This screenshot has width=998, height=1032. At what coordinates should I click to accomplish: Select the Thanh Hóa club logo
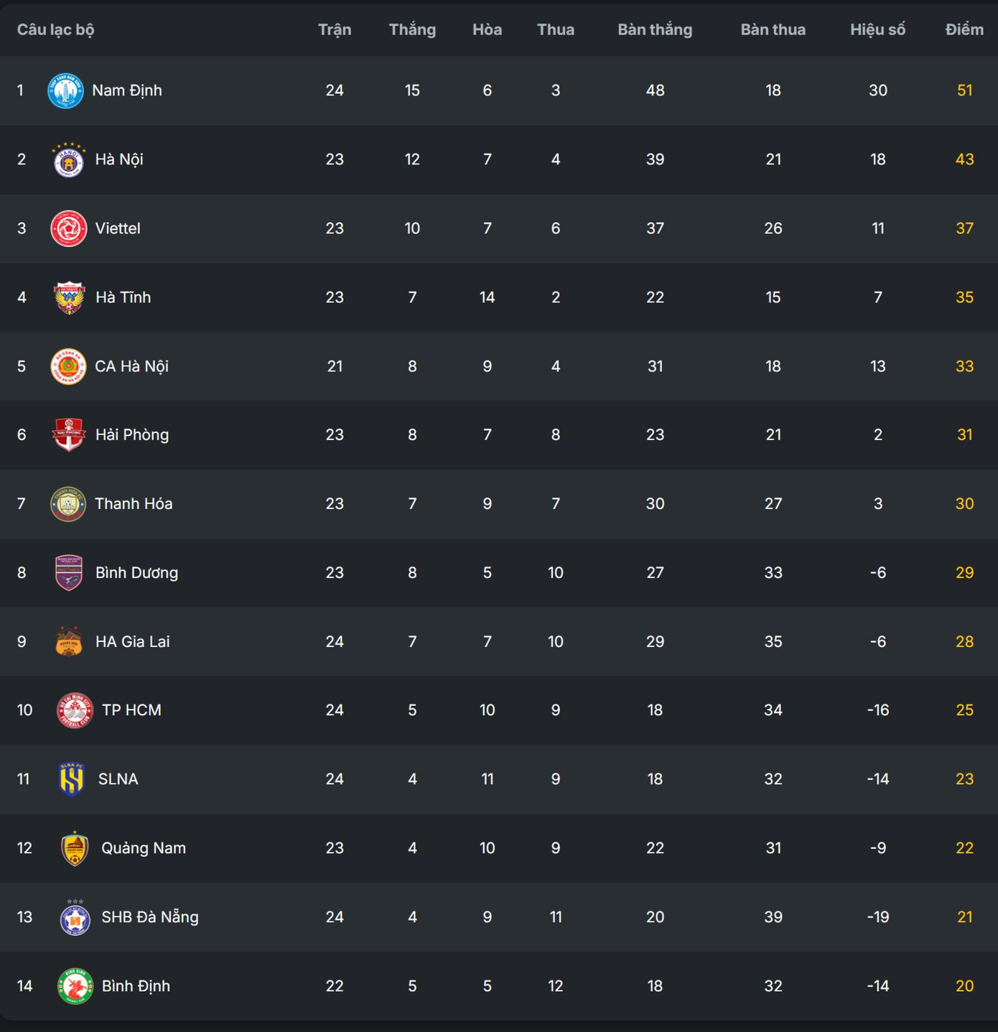pos(68,504)
